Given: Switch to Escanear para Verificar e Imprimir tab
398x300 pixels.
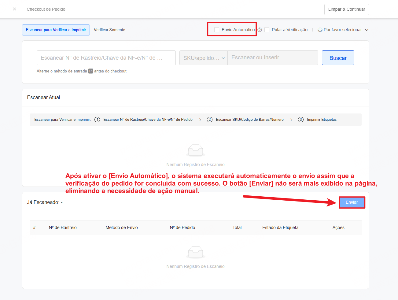Looking at the screenshot, I should [56, 30].
